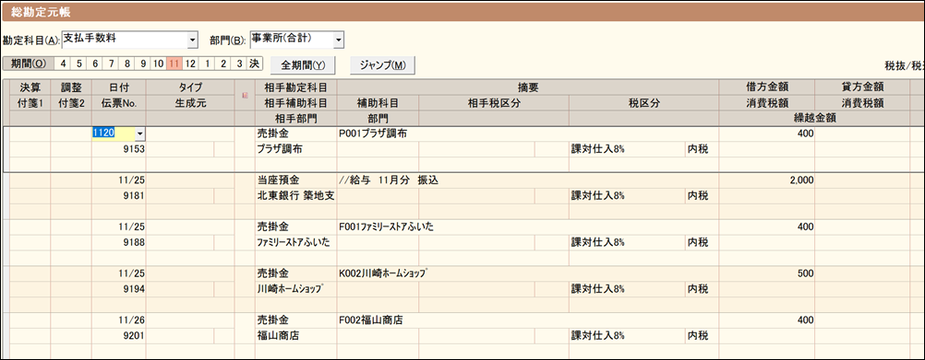Screen dimensions: 925x360
Task: Click the 相手税区分 column header
Action: 494,103
